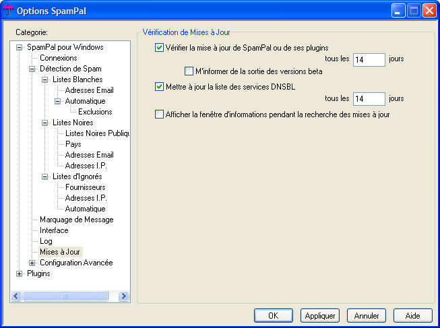Viewport: 440px width, 328px height.
Task: Uncheck Mettre à jour la liste DNSBL
Action: [x=159, y=86]
